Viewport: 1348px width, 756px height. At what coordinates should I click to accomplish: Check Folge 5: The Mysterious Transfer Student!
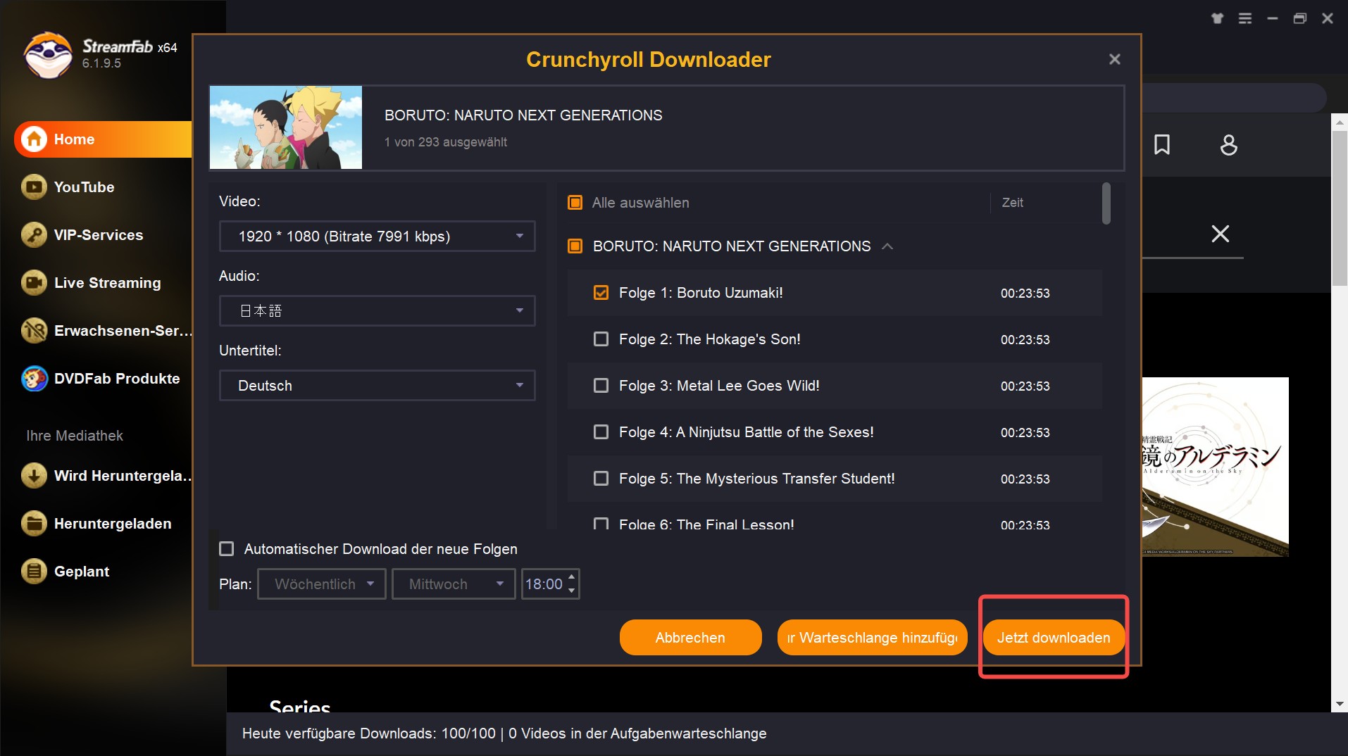click(x=601, y=479)
